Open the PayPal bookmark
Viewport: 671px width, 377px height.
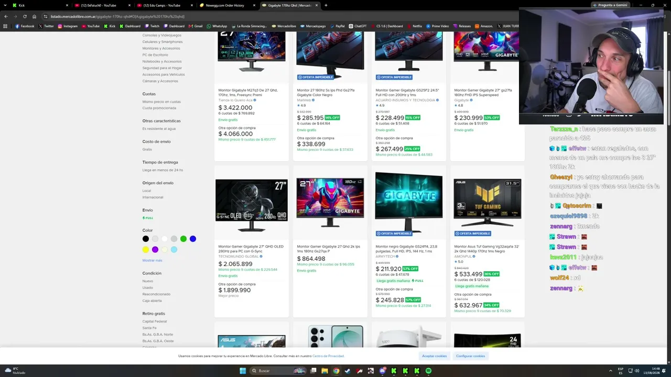(x=337, y=26)
